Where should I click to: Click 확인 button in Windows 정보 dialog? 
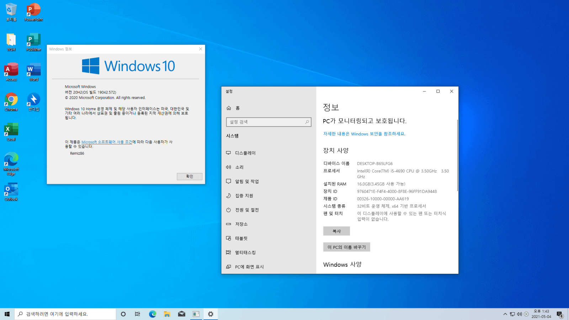(x=190, y=176)
